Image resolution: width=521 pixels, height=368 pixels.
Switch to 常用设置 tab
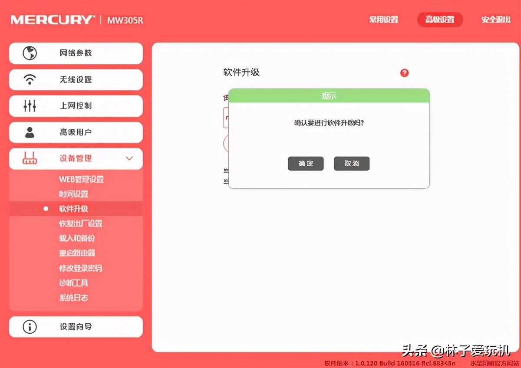point(383,20)
